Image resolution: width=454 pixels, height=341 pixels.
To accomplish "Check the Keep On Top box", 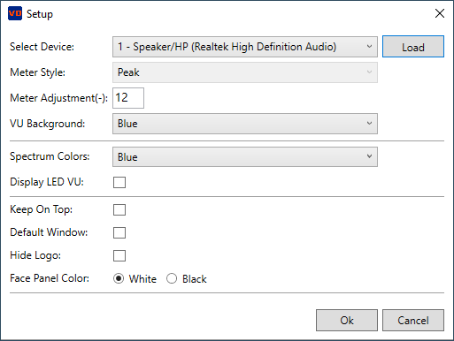I will 119,209.
